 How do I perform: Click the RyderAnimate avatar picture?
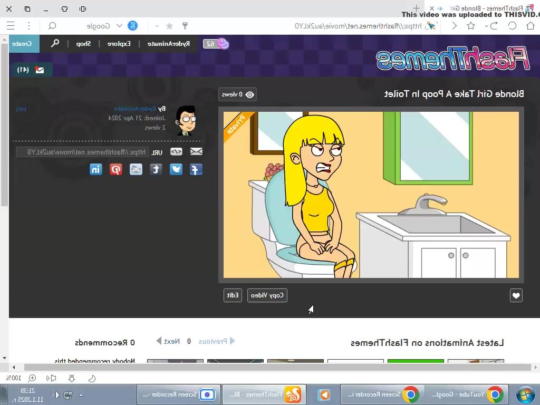coord(186,121)
